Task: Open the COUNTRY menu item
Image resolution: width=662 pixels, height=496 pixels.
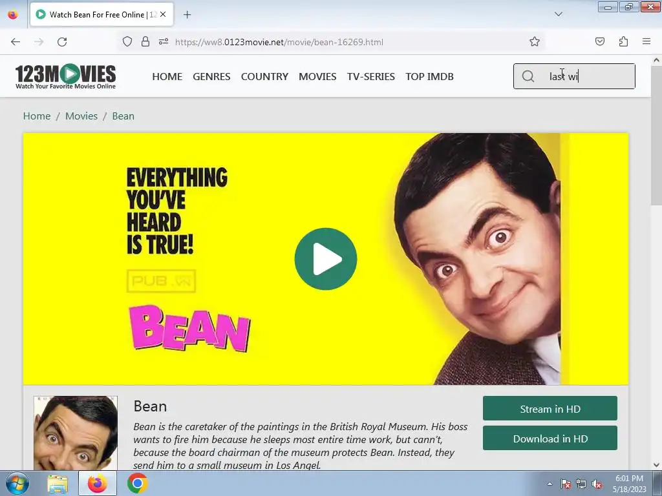Action: point(264,77)
